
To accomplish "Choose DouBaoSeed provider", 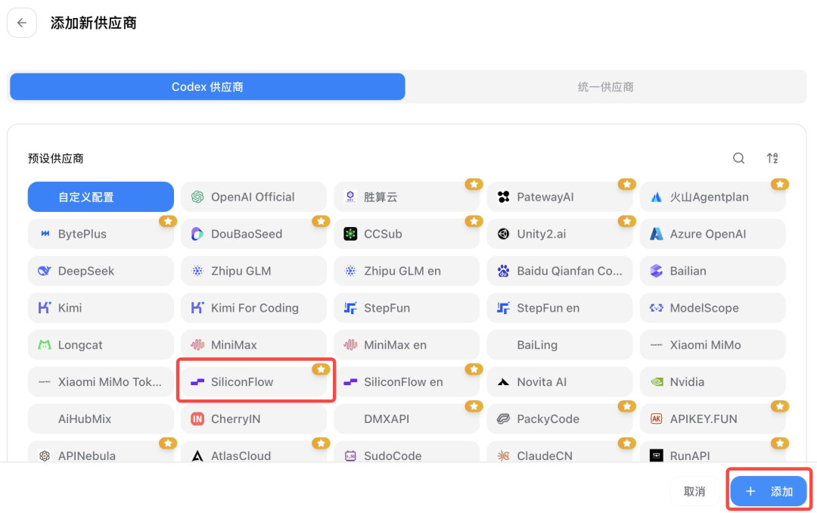I will 253,234.
